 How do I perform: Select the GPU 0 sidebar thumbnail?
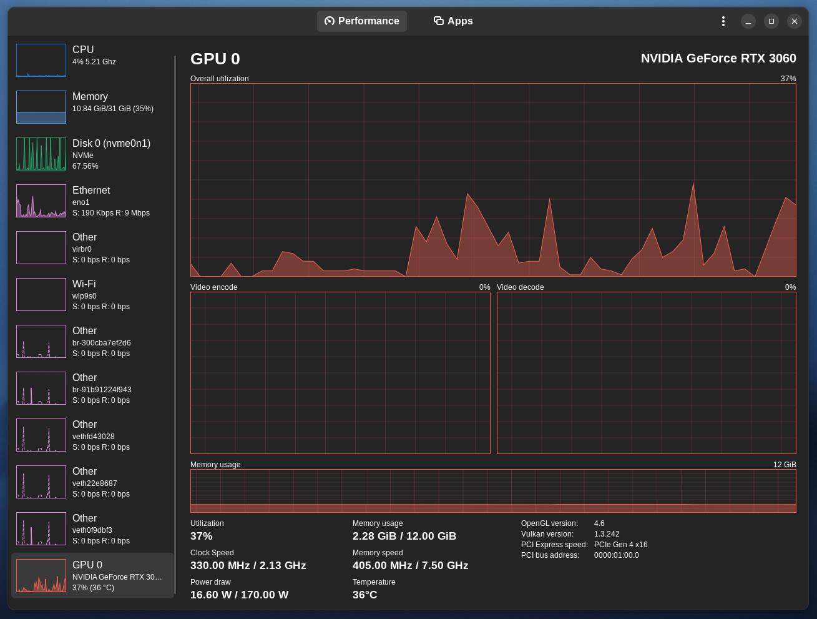(41, 575)
